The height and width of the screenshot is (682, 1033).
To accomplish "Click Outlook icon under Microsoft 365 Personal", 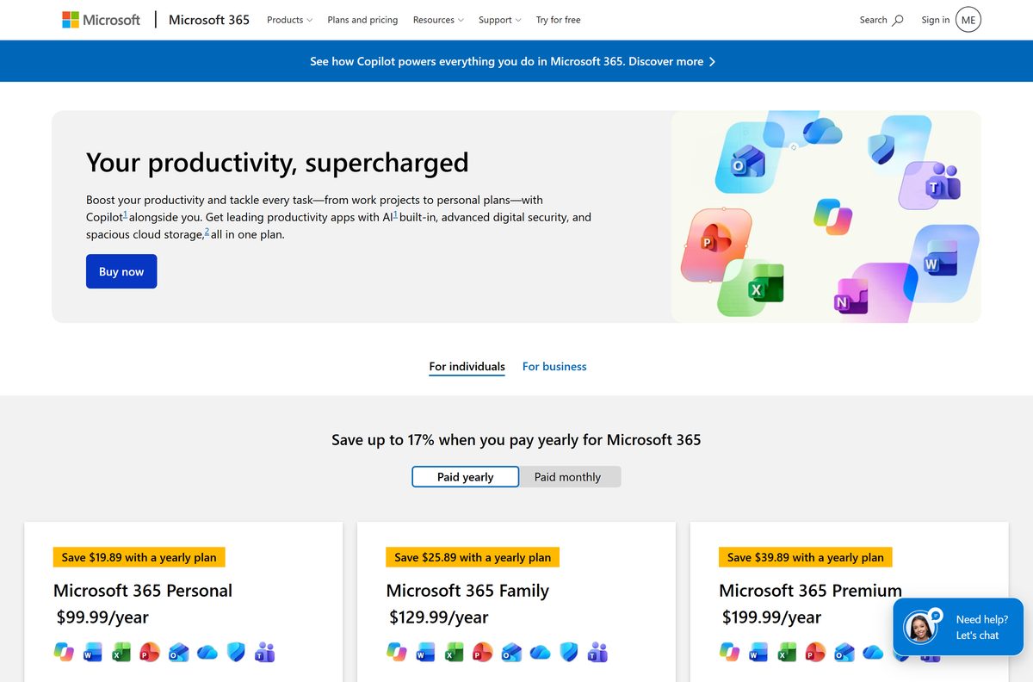I will pos(178,652).
